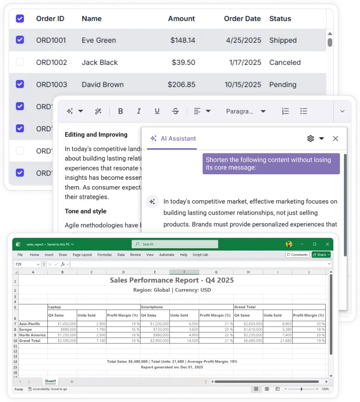Insert a bulleted list
The image size is (360, 402).
point(304,111)
